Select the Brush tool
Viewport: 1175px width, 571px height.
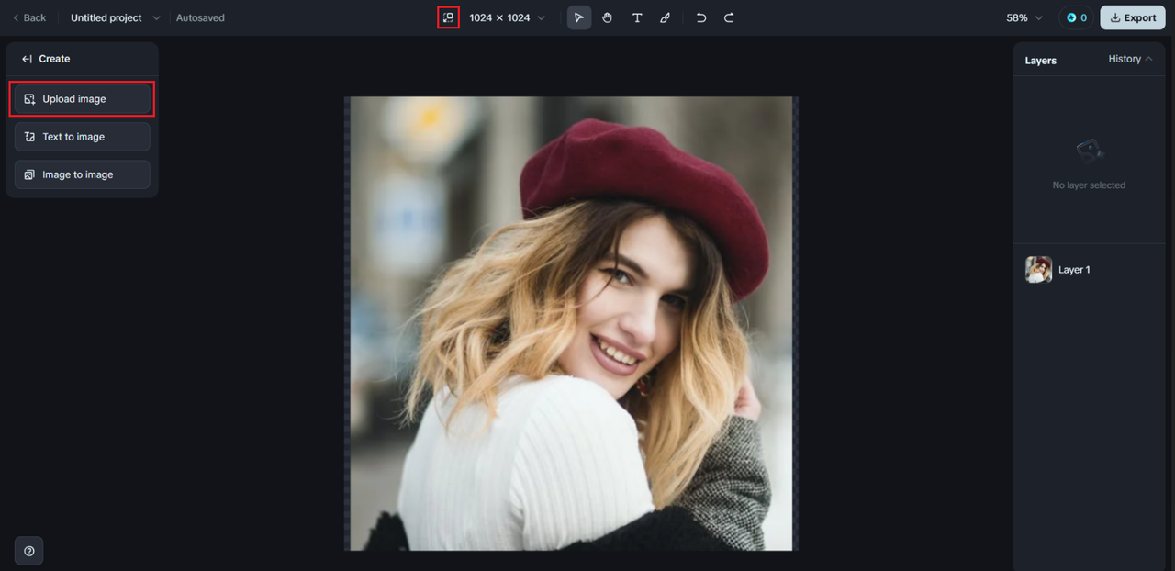(x=666, y=17)
